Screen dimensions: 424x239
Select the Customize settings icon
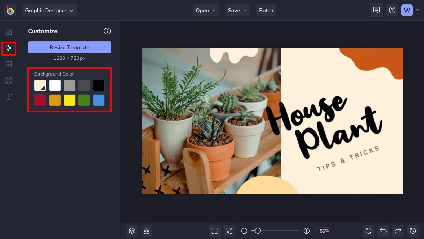(9, 48)
